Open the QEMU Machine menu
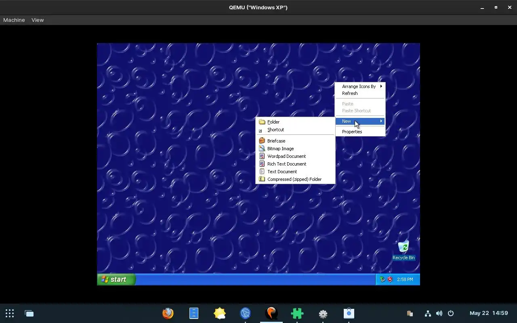Screen dimensions: 517x323 click(14, 20)
